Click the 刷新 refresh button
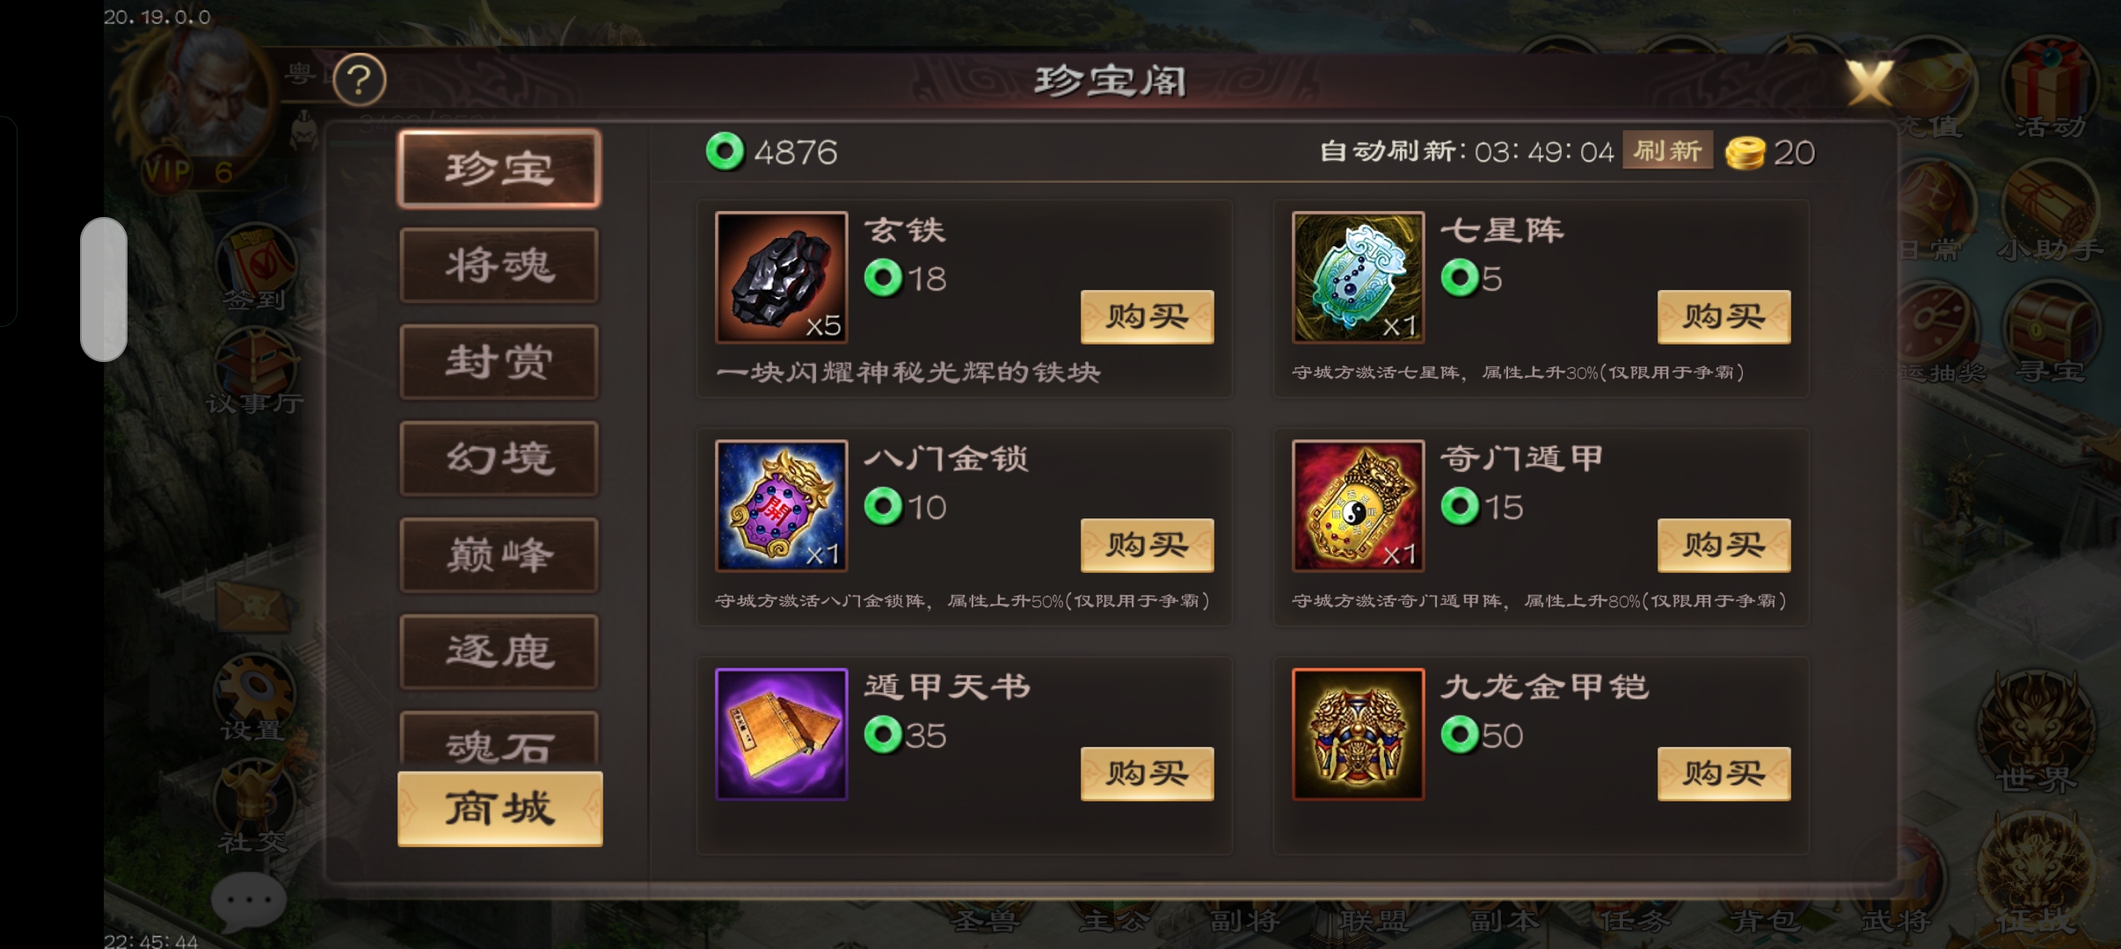This screenshot has height=949, width=2121. pyautogui.click(x=1667, y=151)
